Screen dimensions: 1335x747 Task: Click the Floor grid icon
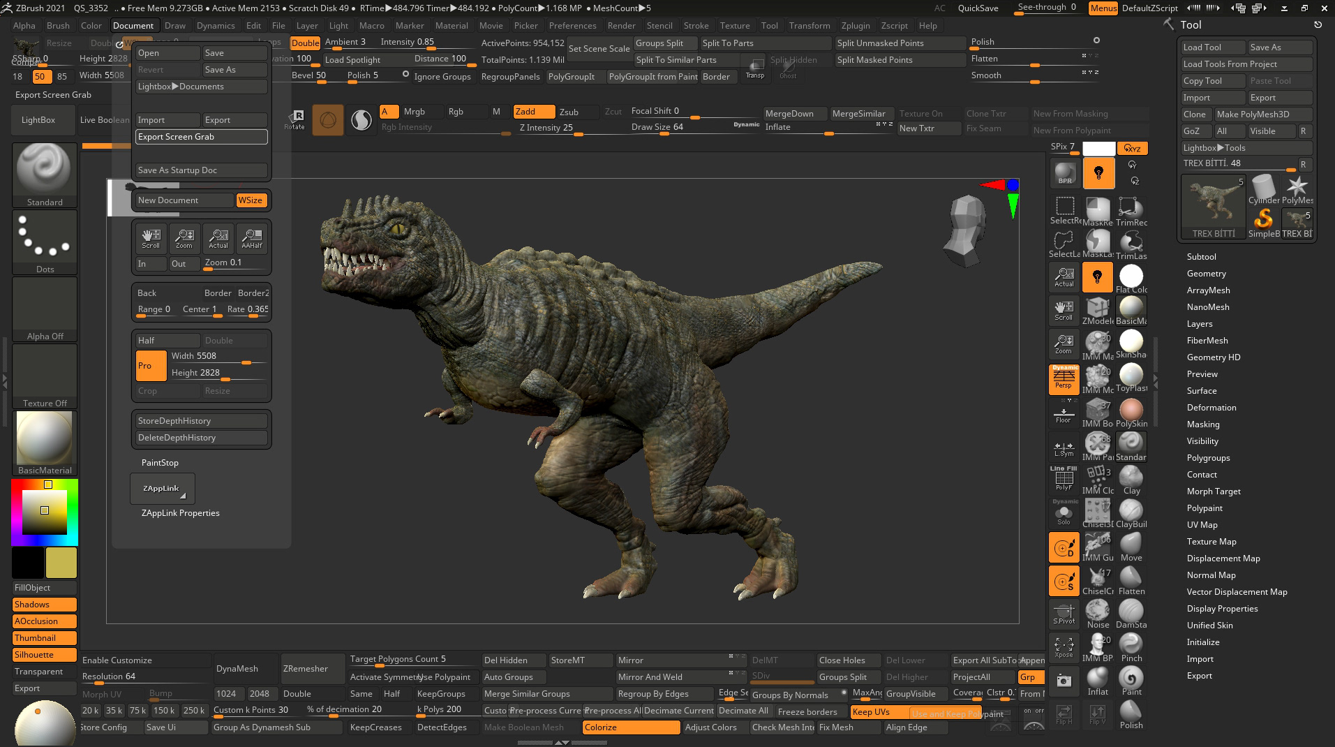(1064, 415)
